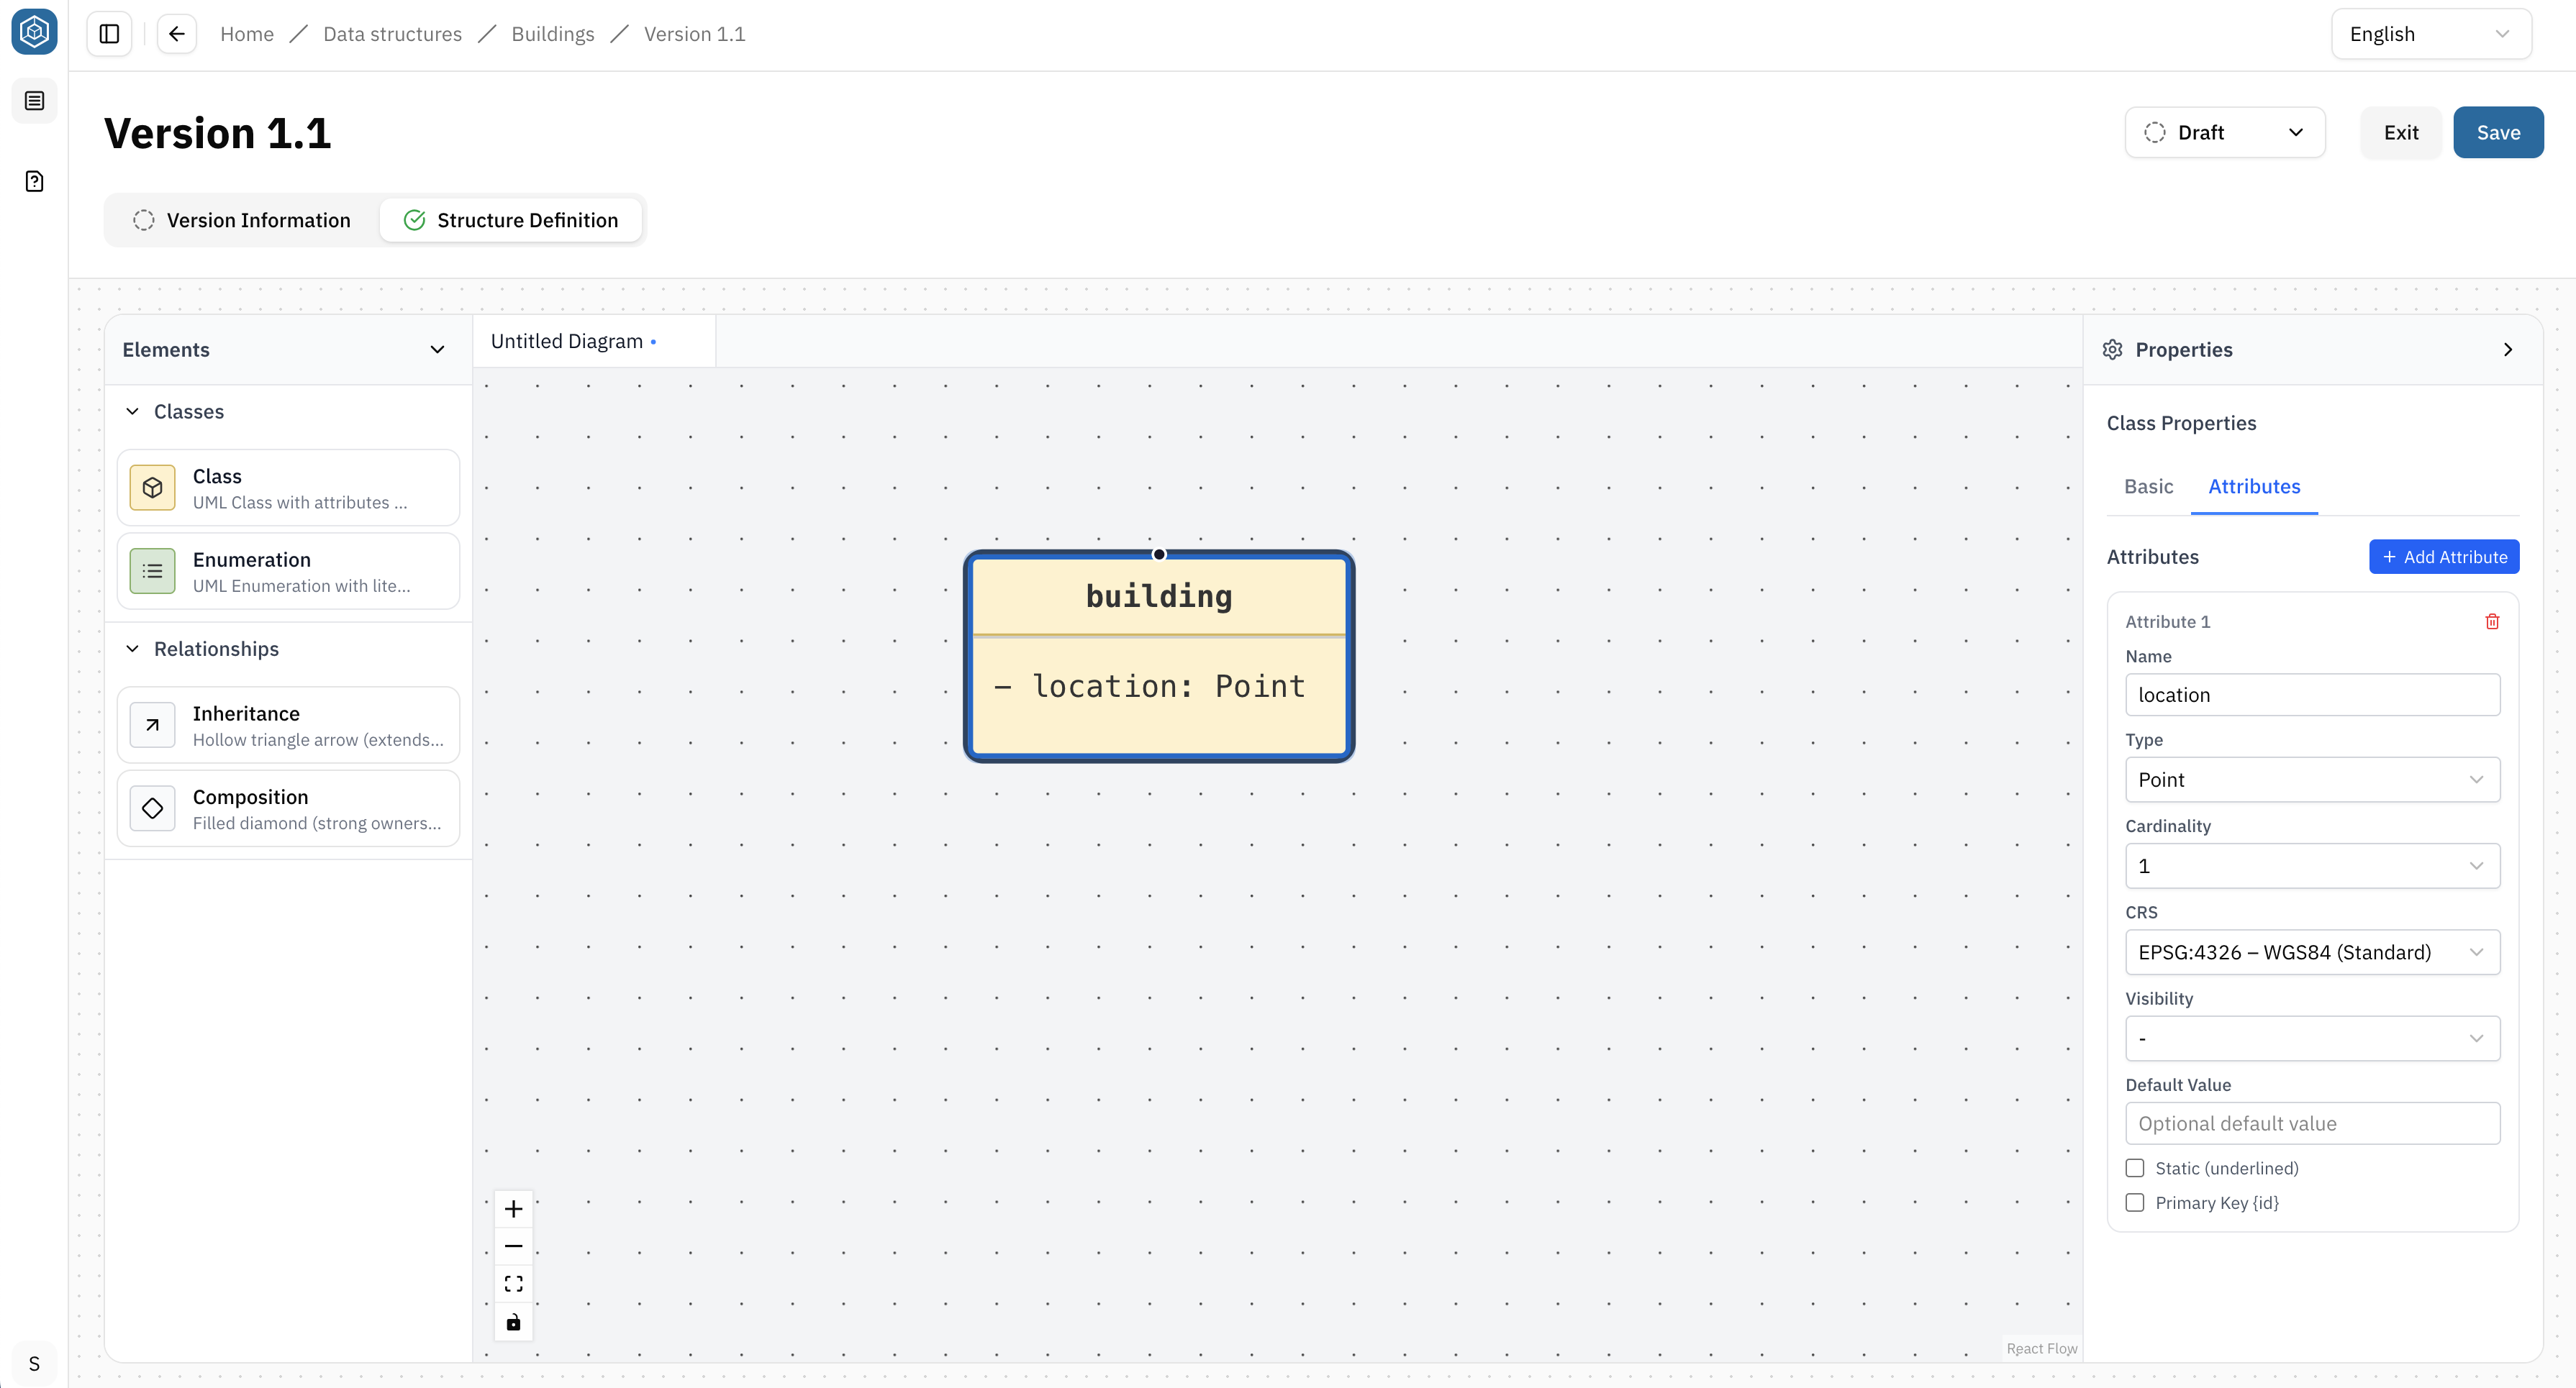Click the React Flow attribution link
The image size is (2576, 1388).
pos(2041,1348)
